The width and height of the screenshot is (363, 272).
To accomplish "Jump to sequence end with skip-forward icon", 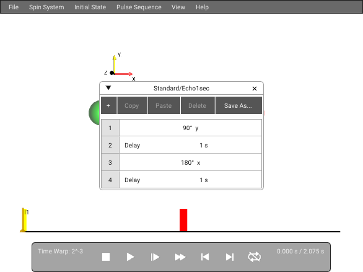I will (x=230, y=257).
